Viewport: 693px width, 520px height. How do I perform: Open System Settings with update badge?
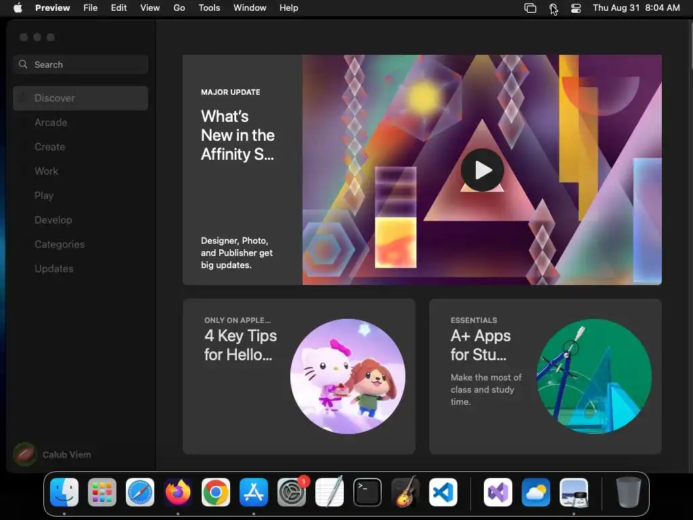click(292, 492)
